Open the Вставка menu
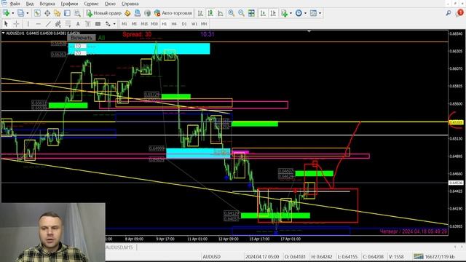The image size is (466, 262). click(47, 4)
